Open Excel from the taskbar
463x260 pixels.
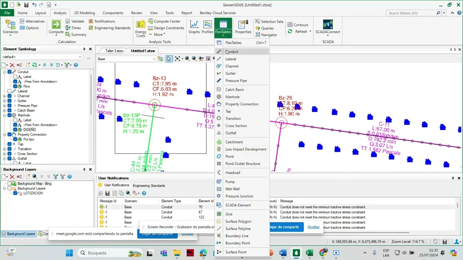pos(309,253)
